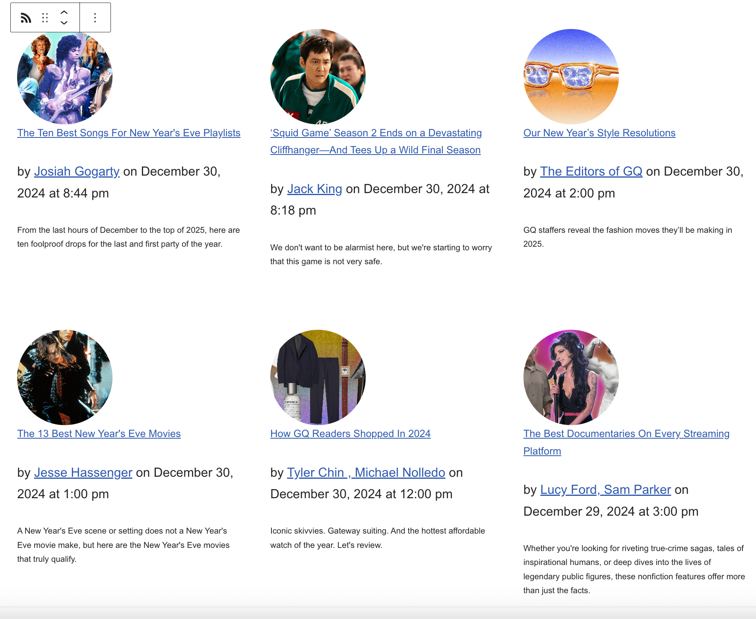Viewport: 756px width, 619px height.
Task: Click author link Jesse Hassenger
Action: pyautogui.click(x=83, y=472)
